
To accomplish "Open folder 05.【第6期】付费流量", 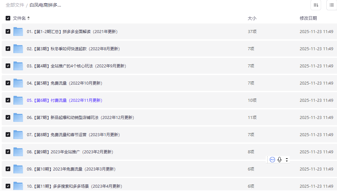I will pos(64,100).
